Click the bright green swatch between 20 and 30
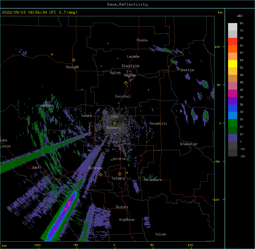 coord(233,123)
